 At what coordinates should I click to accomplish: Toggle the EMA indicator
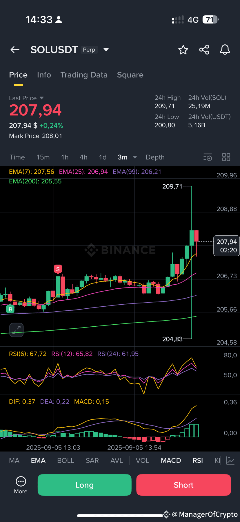click(38, 461)
